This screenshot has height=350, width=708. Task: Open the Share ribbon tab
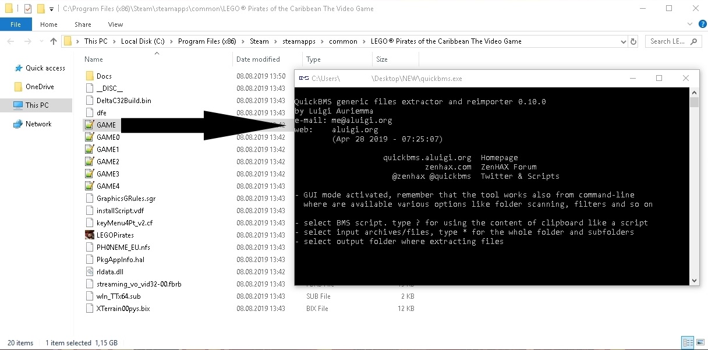pyautogui.click(x=83, y=24)
